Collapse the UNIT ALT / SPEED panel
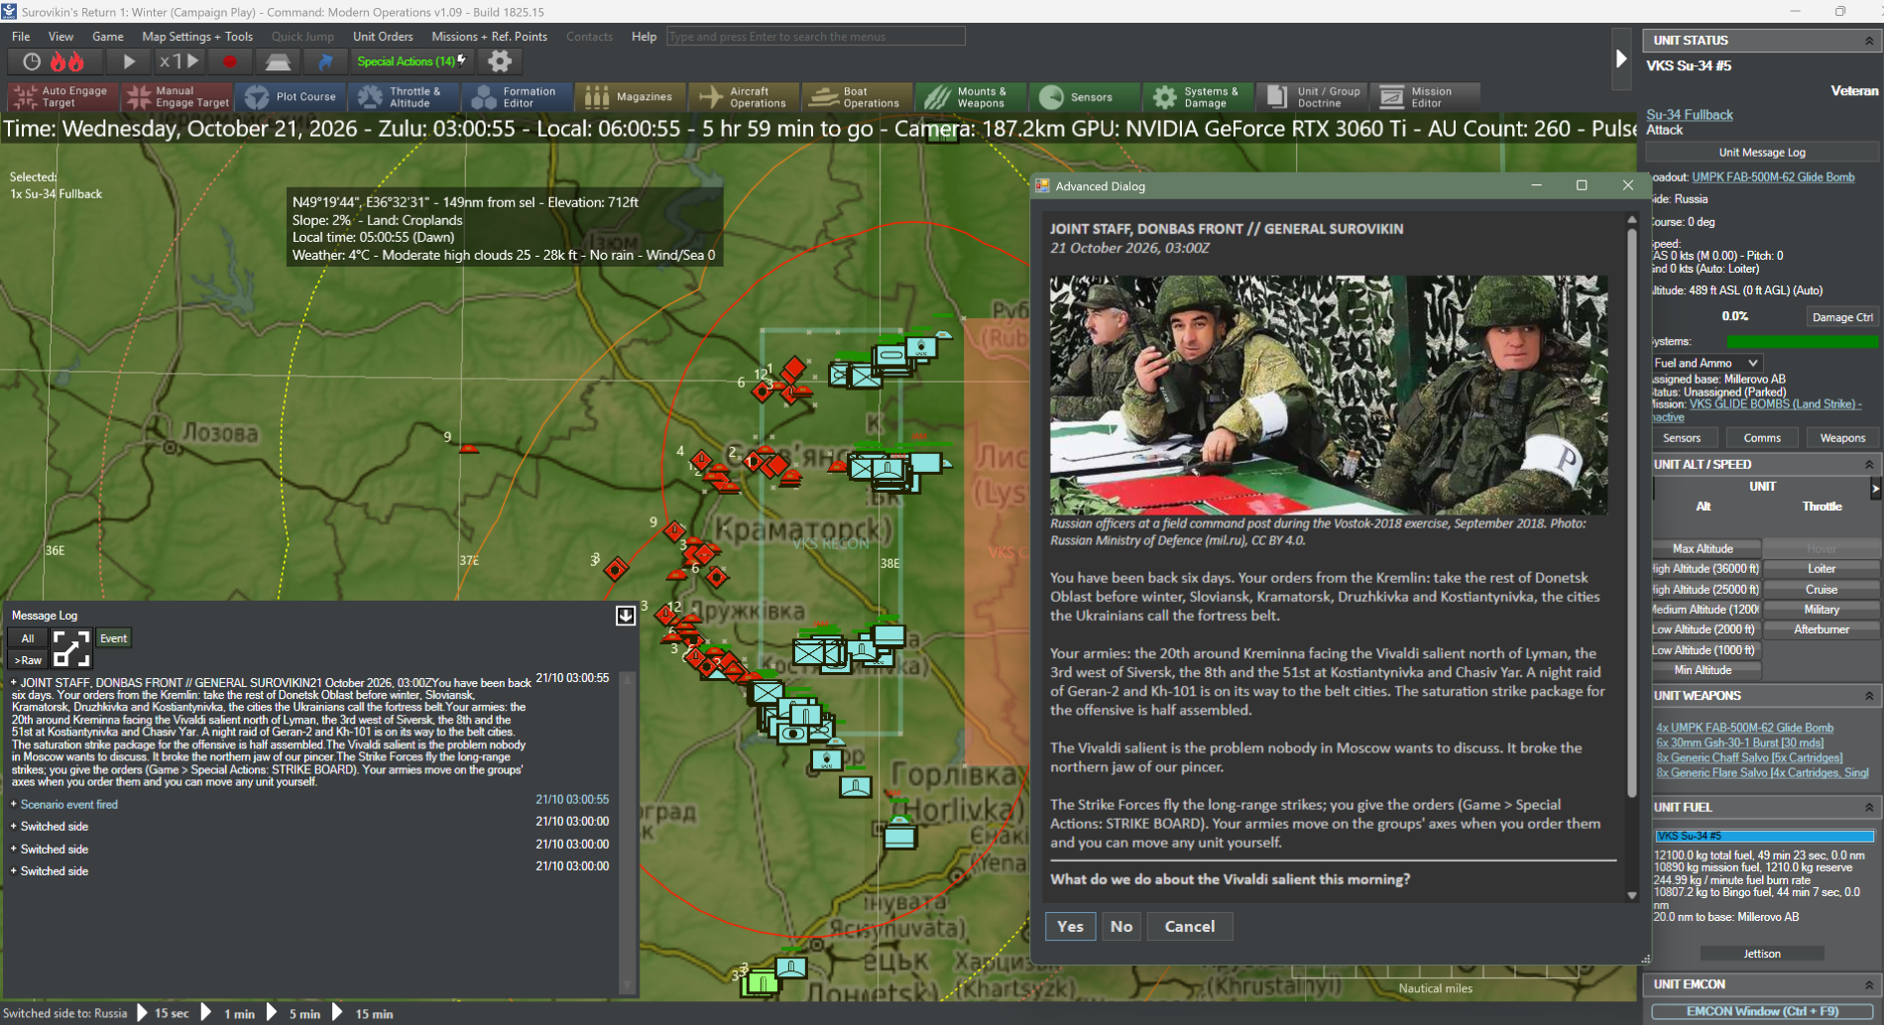The height and width of the screenshot is (1025, 1884). [x=1869, y=464]
